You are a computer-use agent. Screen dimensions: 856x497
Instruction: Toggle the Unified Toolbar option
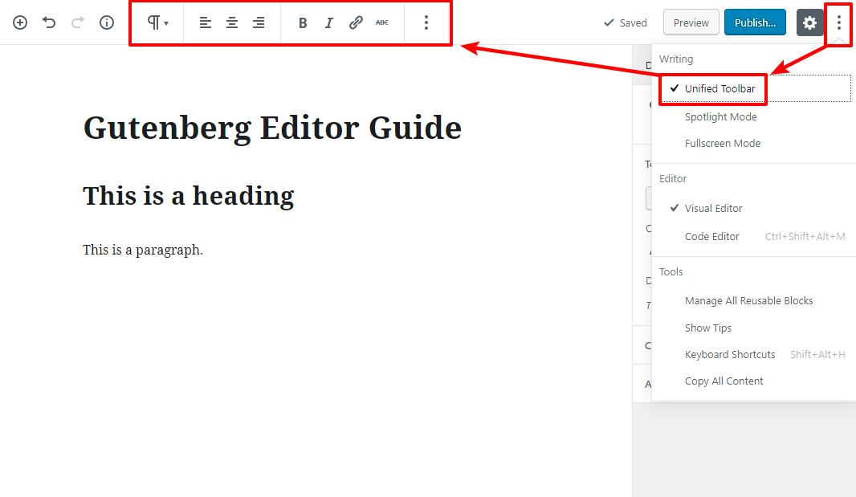click(755, 88)
